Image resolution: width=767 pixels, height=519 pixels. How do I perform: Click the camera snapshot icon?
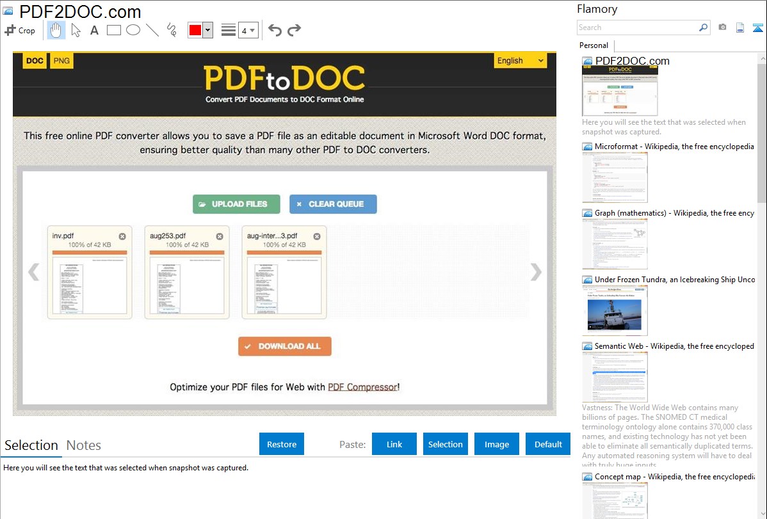click(722, 28)
